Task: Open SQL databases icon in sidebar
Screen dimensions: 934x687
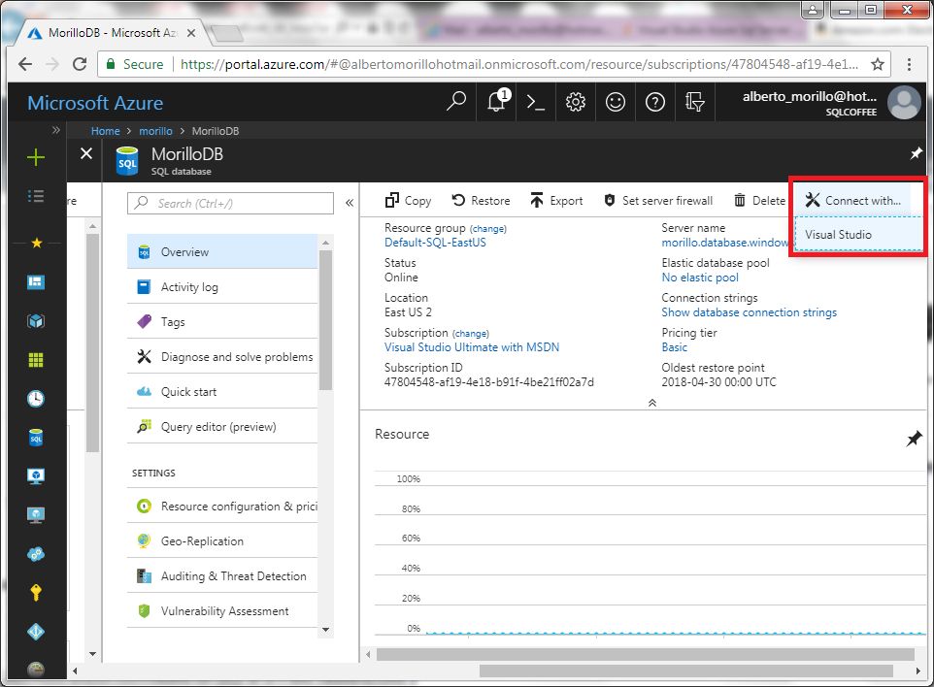Action: (x=36, y=438)
